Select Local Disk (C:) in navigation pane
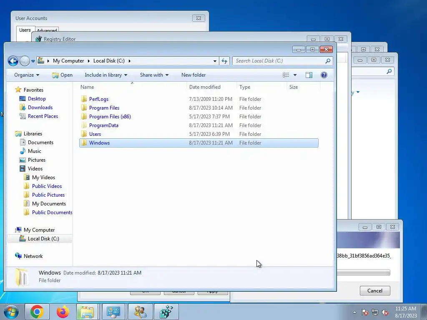The height and width of the screenshot is (320, 427). pyautogui.click(x=43, y=239)
